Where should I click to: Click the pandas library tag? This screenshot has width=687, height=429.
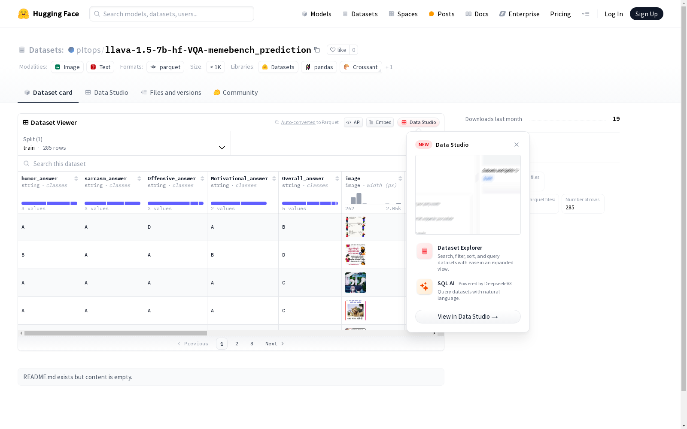319,67
